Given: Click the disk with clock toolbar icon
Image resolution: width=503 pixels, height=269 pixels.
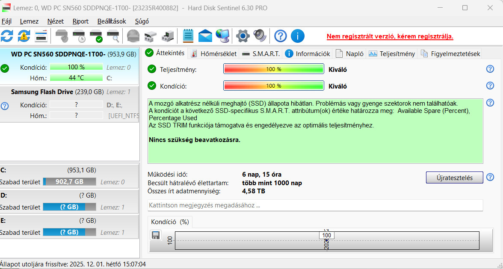Looking at the screenshot, I should (x=79, y=36).
